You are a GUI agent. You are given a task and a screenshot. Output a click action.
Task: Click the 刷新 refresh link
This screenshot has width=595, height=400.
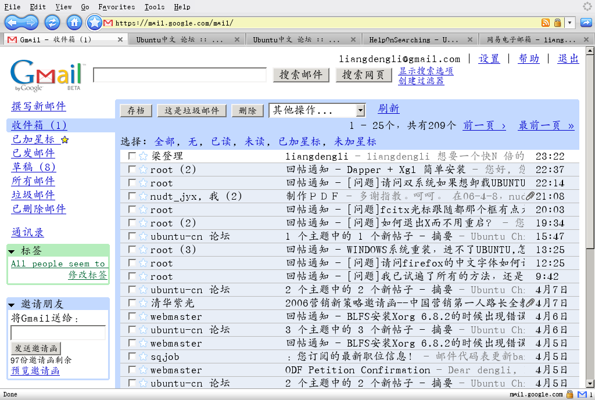click(389, 109)
